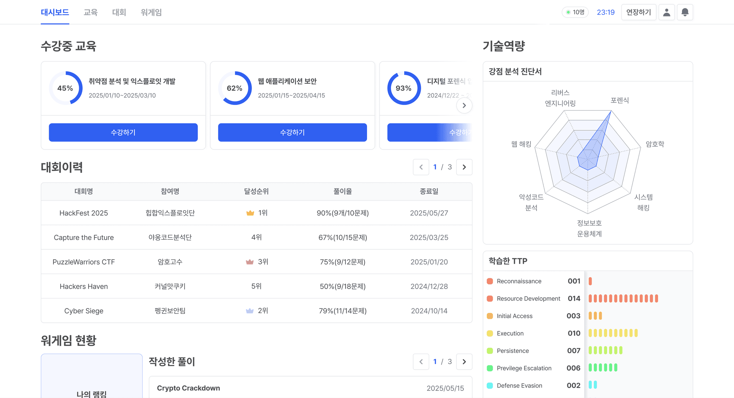Click the 나의 랭킹 card
The height and width of the screenshot is (398, 734).
92,376
